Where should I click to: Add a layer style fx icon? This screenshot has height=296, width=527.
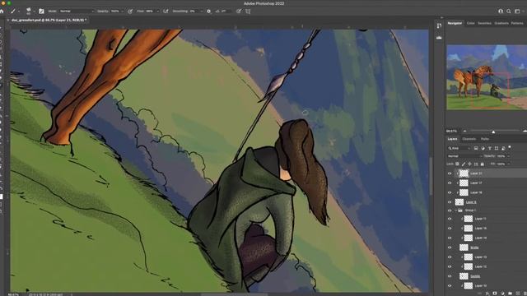click(487, 294)
